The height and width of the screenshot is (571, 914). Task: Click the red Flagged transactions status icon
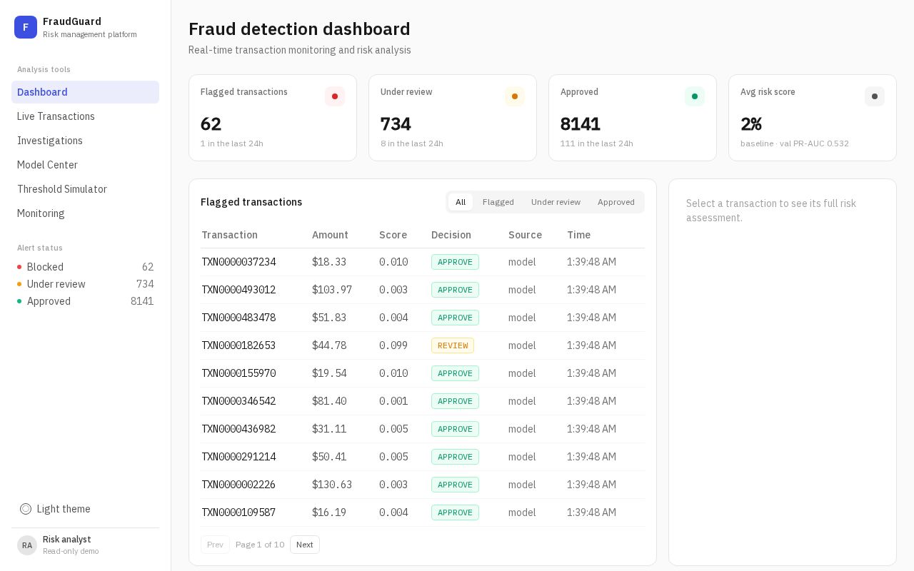(335, 96)
